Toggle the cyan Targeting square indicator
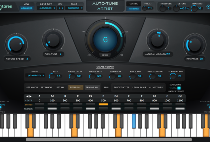Viewport: 210px width, 142px height. point(179,88)
